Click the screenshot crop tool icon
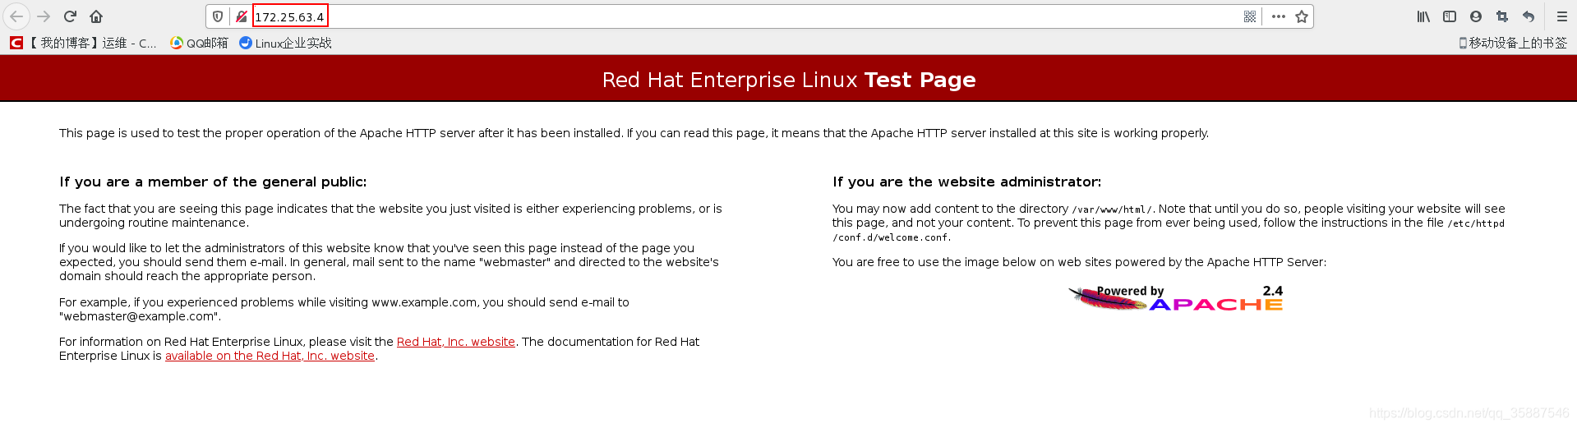Viewport: 1577px width, 428px height. (x=1502, y=16)
